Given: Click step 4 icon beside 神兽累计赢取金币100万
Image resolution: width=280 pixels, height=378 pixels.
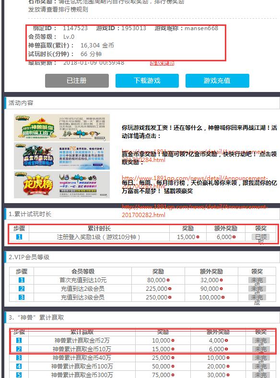Looking at the screenshot, I should click(19, 367).
